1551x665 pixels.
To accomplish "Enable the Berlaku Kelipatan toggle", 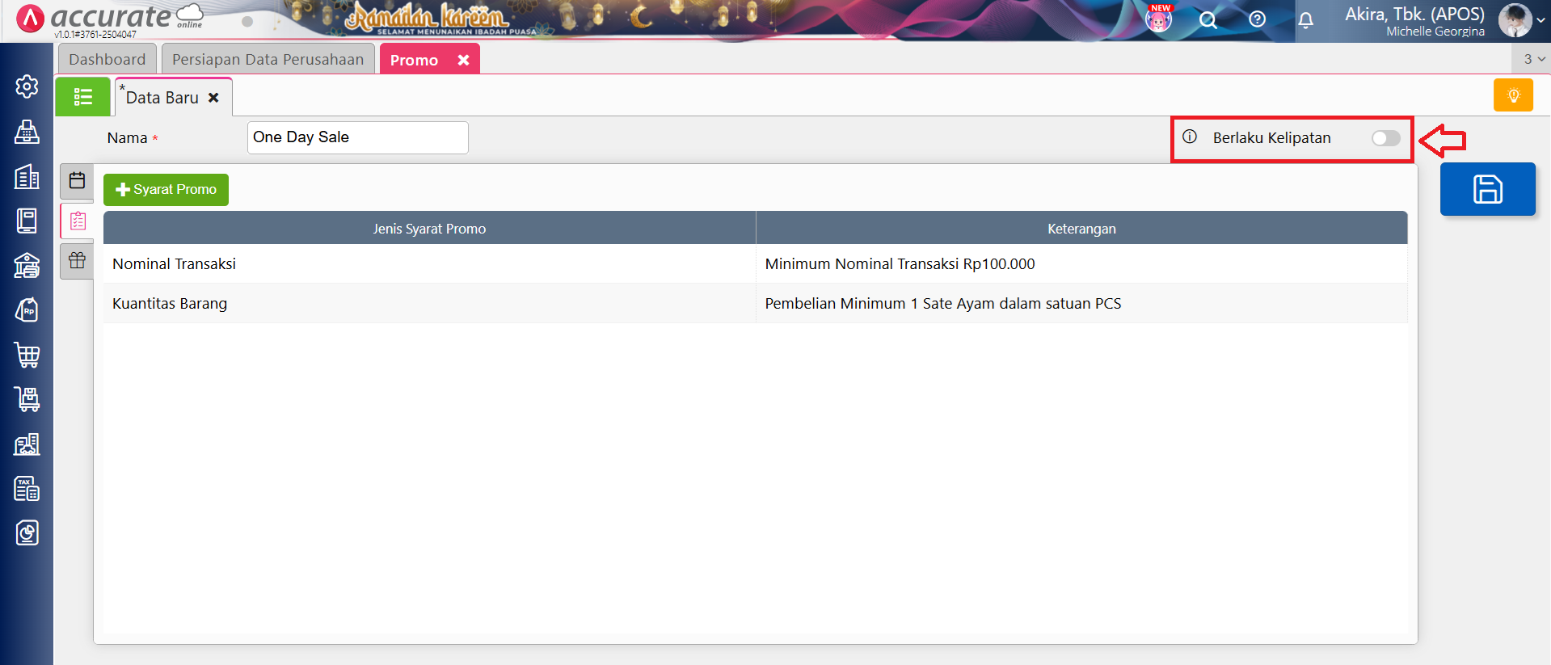I will click(1385, 138).
